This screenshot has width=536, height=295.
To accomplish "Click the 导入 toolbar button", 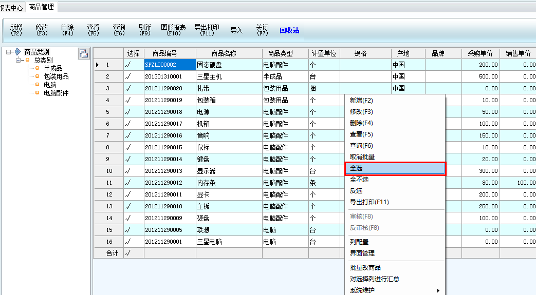I will click(x=236, y=30).
